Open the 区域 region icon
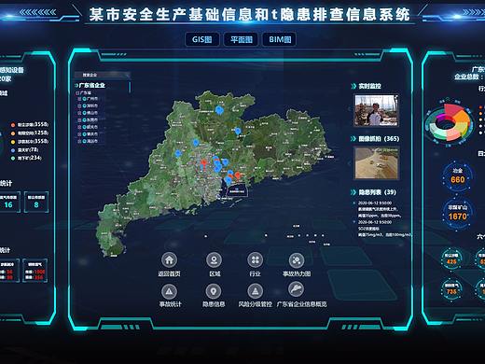 tap(214, 259)
